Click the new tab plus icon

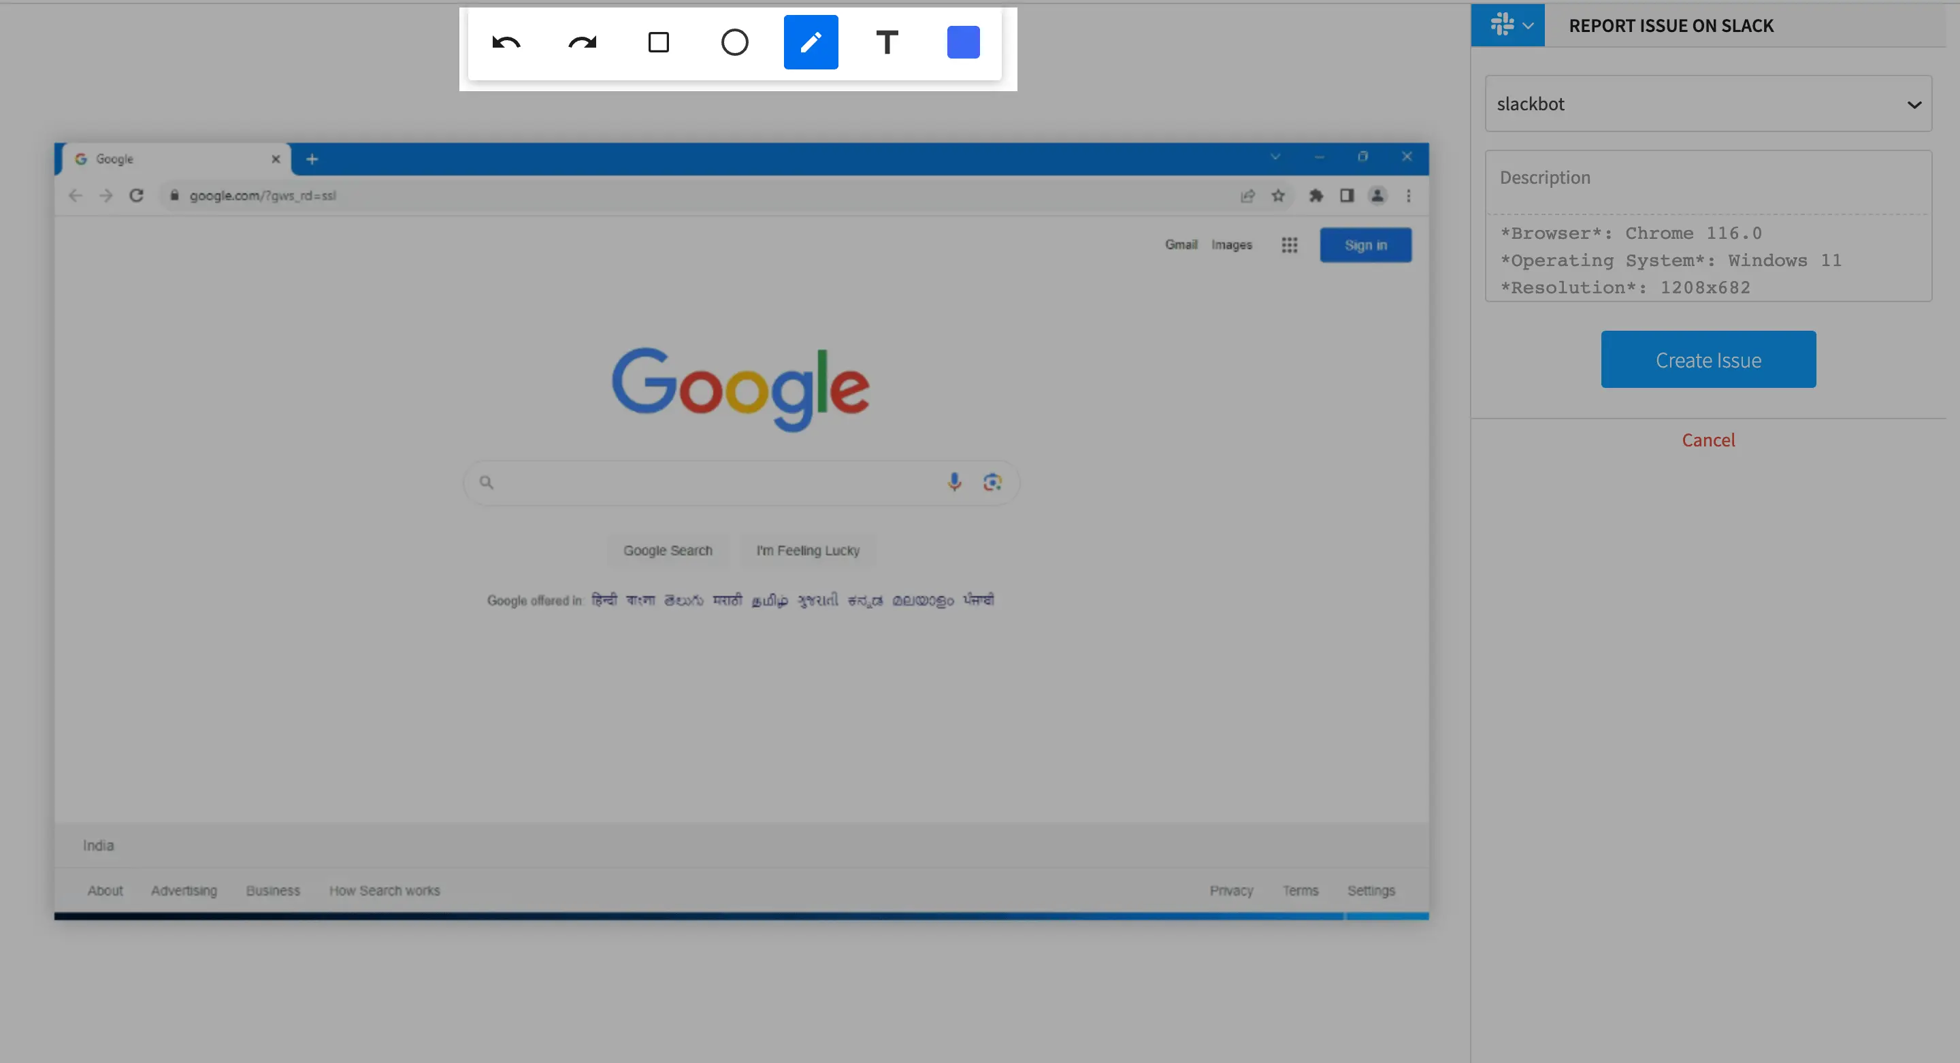pyautogui.click(x=312, y=159)
